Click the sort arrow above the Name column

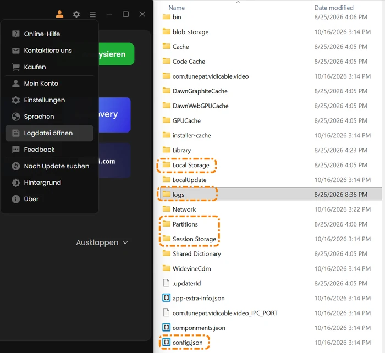pos(238,2)
